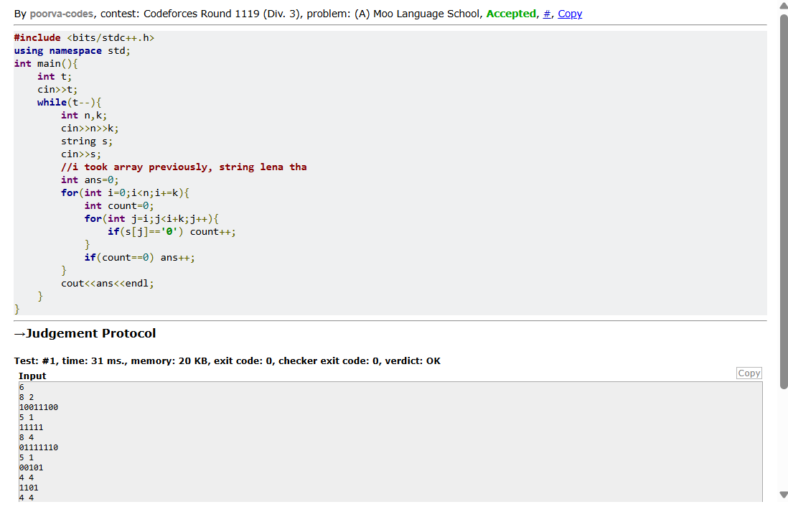Image resolution: width=788 pixels, height=512 pixels.
Task: Click the 'cin>>n>>k;' code line
Action: [90, 129]
